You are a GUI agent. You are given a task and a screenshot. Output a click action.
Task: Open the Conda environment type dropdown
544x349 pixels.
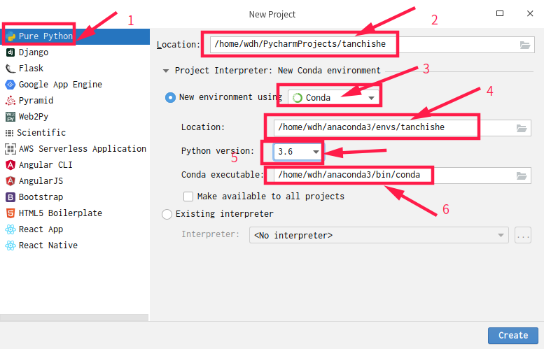tap(333, 98)
